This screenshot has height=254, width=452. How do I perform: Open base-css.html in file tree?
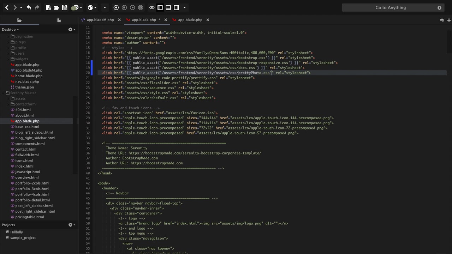click(27, 127)
